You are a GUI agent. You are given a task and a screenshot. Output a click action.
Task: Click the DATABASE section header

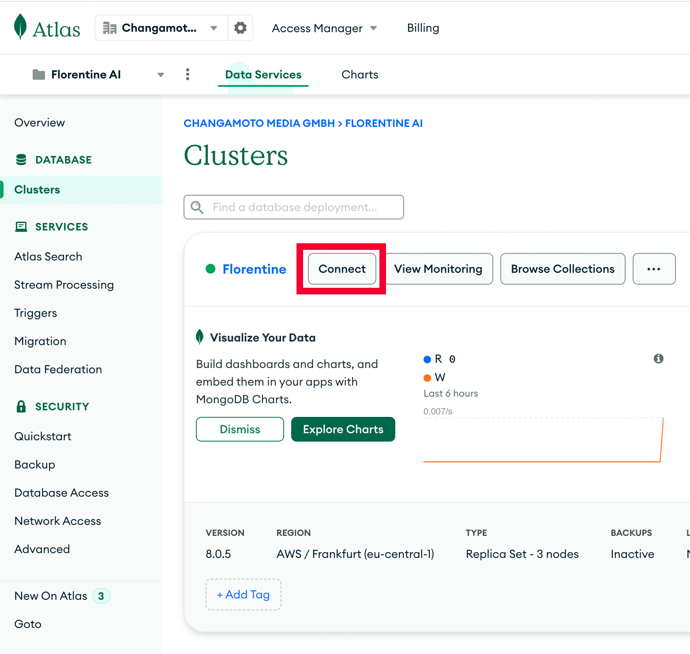[64, 160]
